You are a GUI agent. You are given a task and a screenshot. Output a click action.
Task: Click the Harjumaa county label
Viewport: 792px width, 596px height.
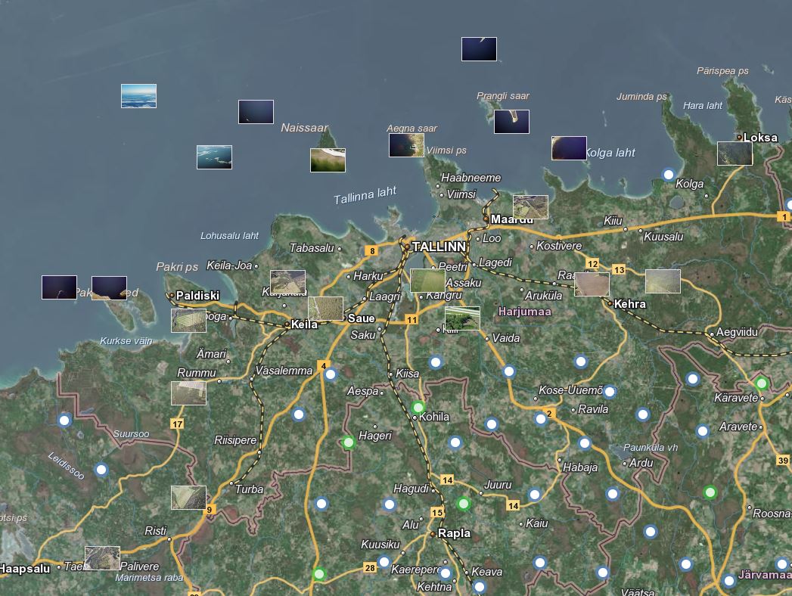tap(525, 312)
